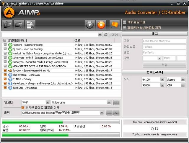189x143 pixels.
Task: Click the CDDB button
Action: coord(115,35)
